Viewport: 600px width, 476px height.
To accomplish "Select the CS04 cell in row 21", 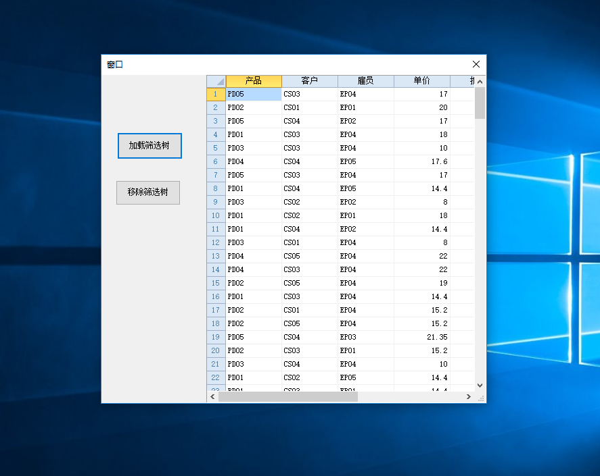I will pyautogui.click(x=310, y=364).
